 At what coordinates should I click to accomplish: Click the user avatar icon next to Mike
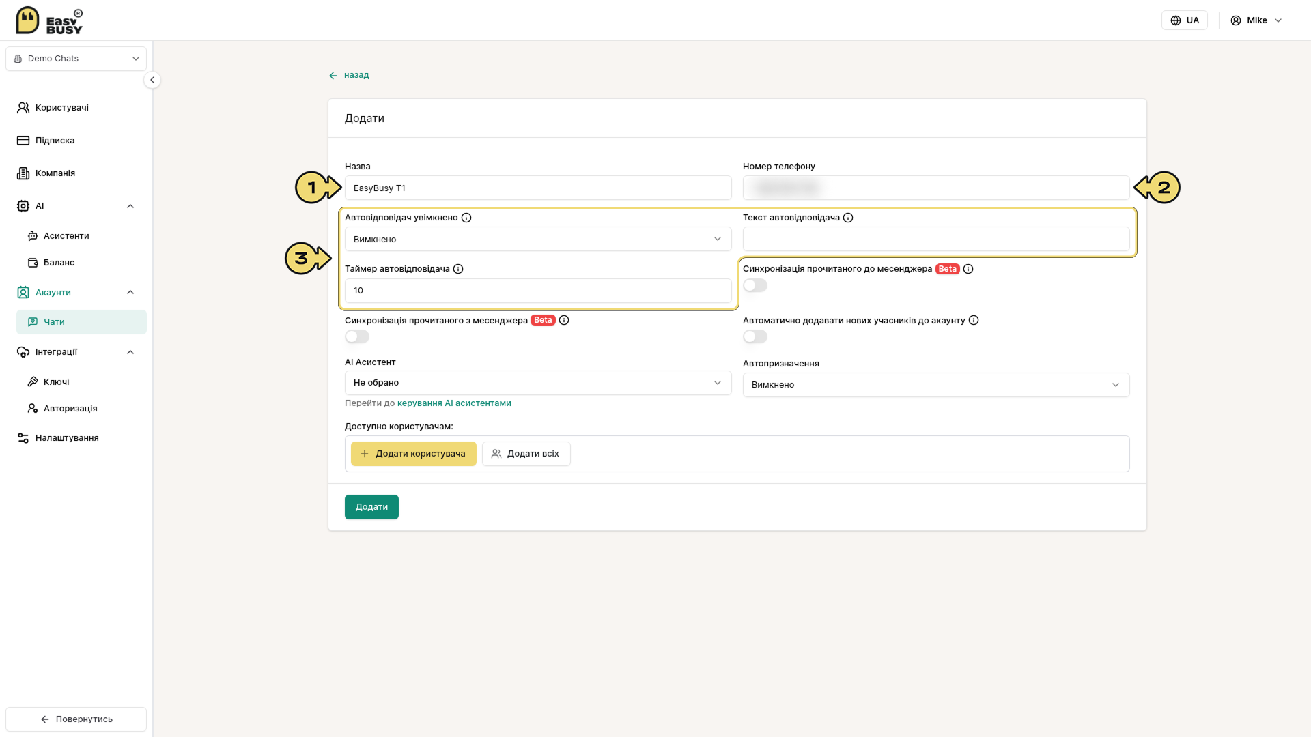coord(1236,20)
